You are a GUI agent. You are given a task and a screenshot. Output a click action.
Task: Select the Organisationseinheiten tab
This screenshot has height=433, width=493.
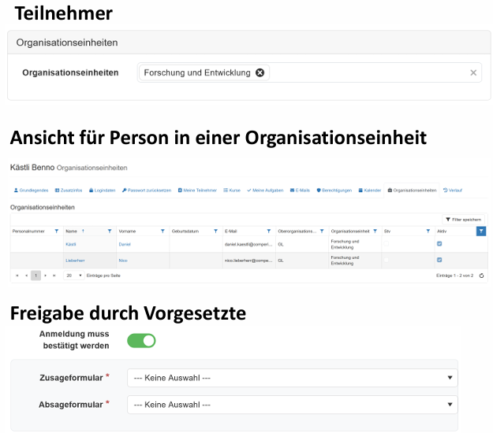(412, 191)
